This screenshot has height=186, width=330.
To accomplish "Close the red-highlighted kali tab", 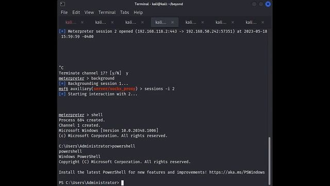I will (x=82, y=22).
